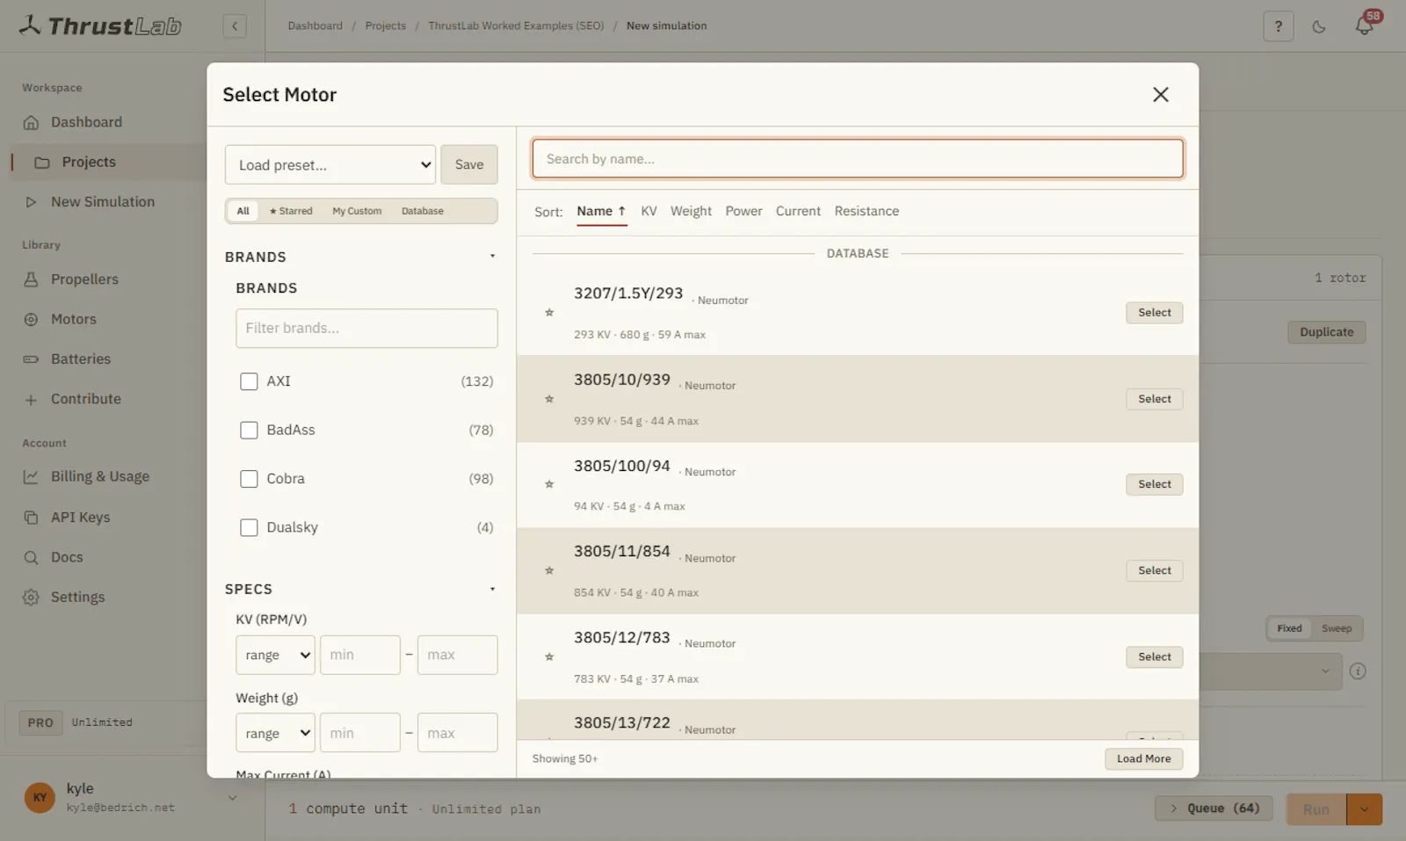Select the 3805/11/854 motor

(x=1155, y=570)
